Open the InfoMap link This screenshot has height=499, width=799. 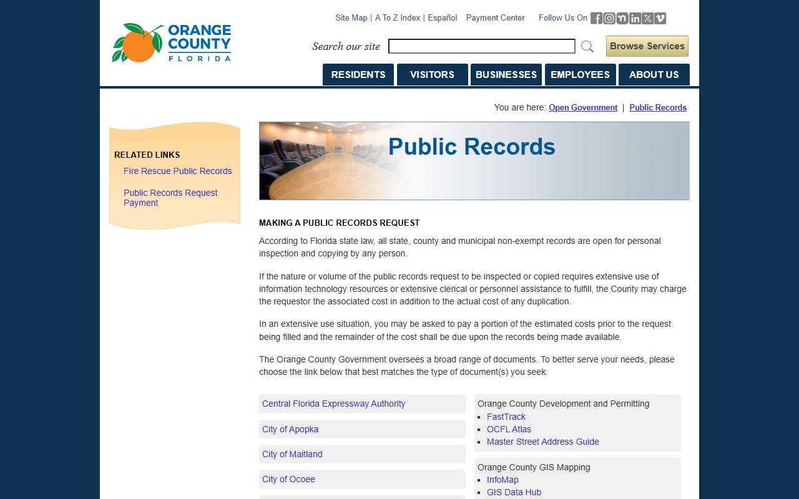[x=502, y=480]
